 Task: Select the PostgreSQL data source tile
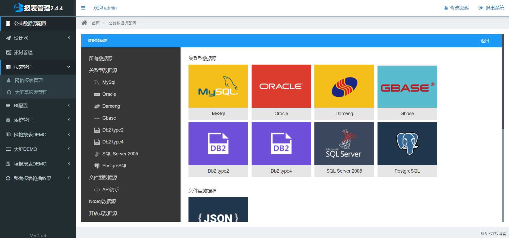(407, 150)
